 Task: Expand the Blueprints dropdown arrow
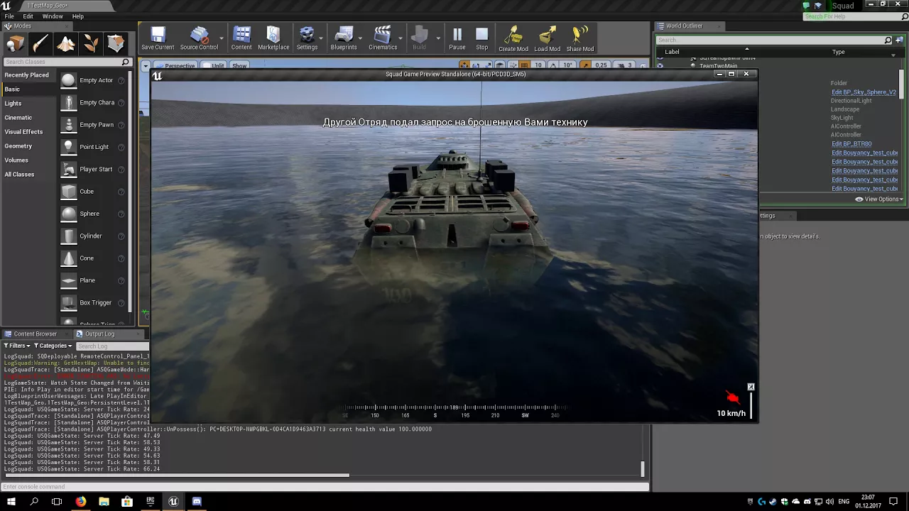(x=361, y=38)
